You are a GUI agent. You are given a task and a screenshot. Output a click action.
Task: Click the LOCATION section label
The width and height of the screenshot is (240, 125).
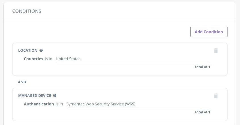tap(28, 51)
